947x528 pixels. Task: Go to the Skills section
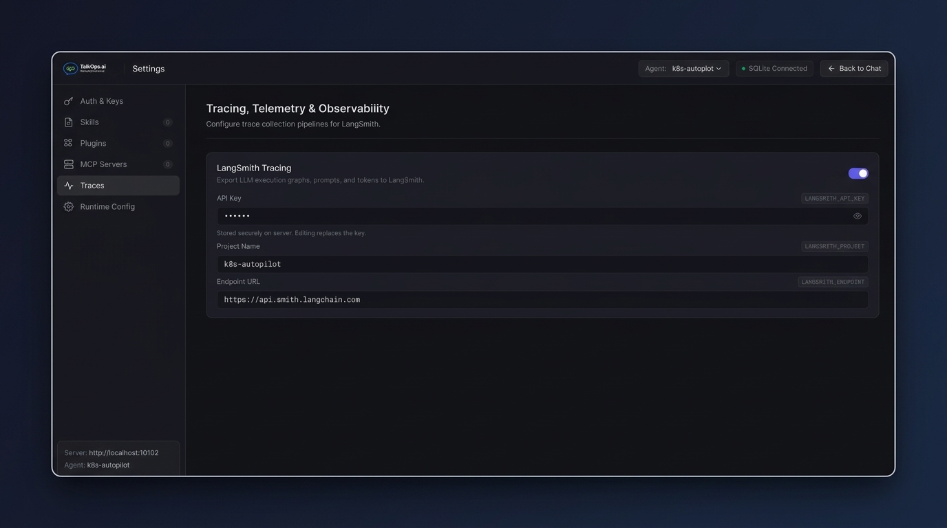(118, 122)
